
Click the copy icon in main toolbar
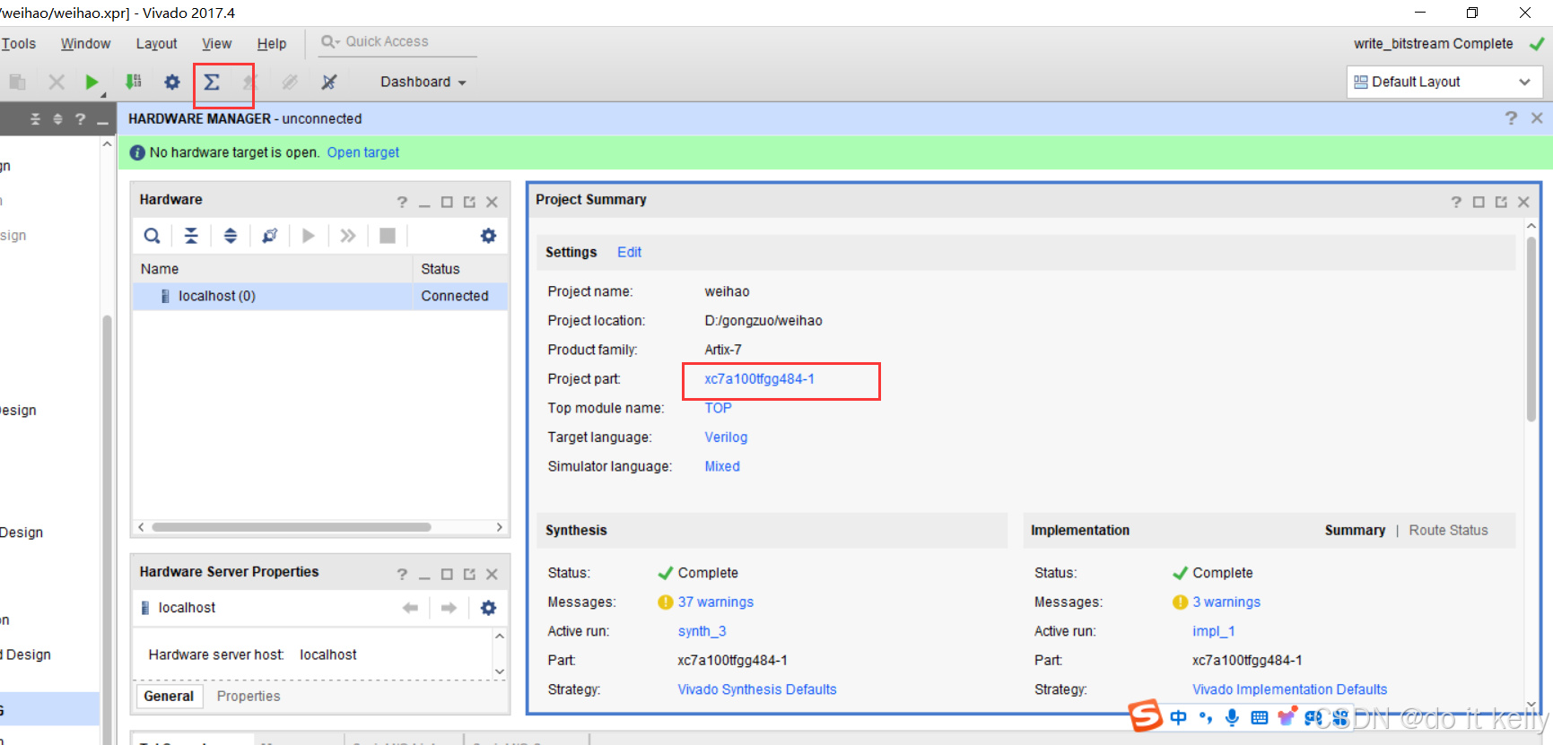tap(17, 82)
